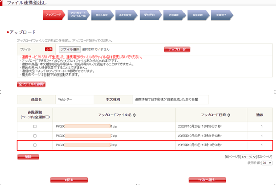Click the 受付予約 step arrow
The height and width of the screenshot is (185, 276).
point(151,15)
